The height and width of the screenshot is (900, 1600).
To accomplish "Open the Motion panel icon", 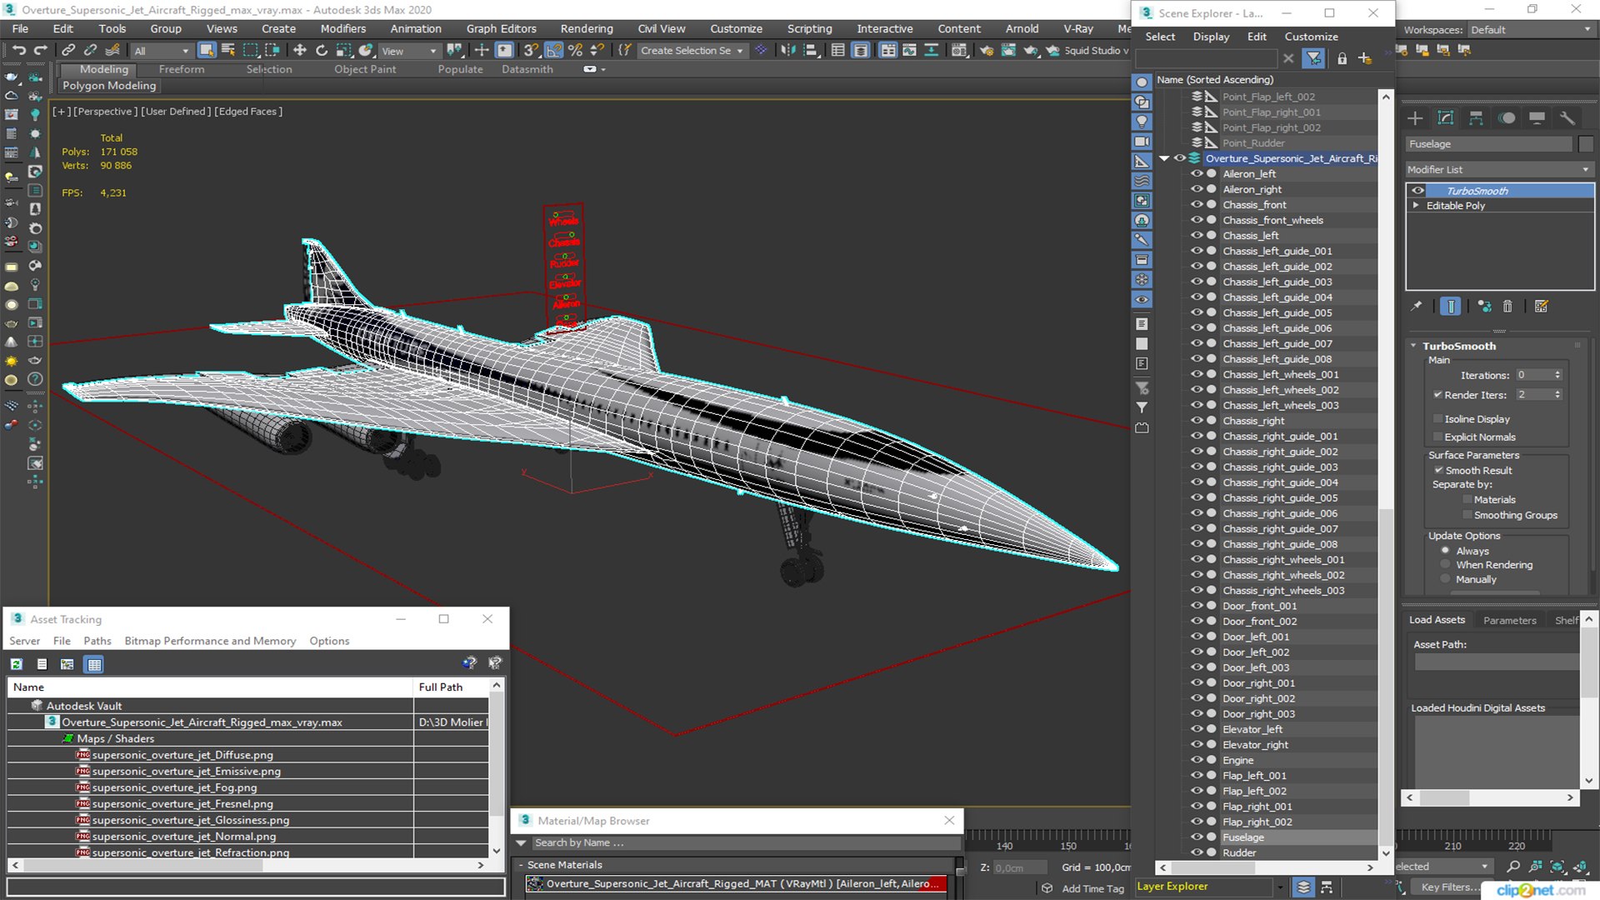I will 1507,118.
